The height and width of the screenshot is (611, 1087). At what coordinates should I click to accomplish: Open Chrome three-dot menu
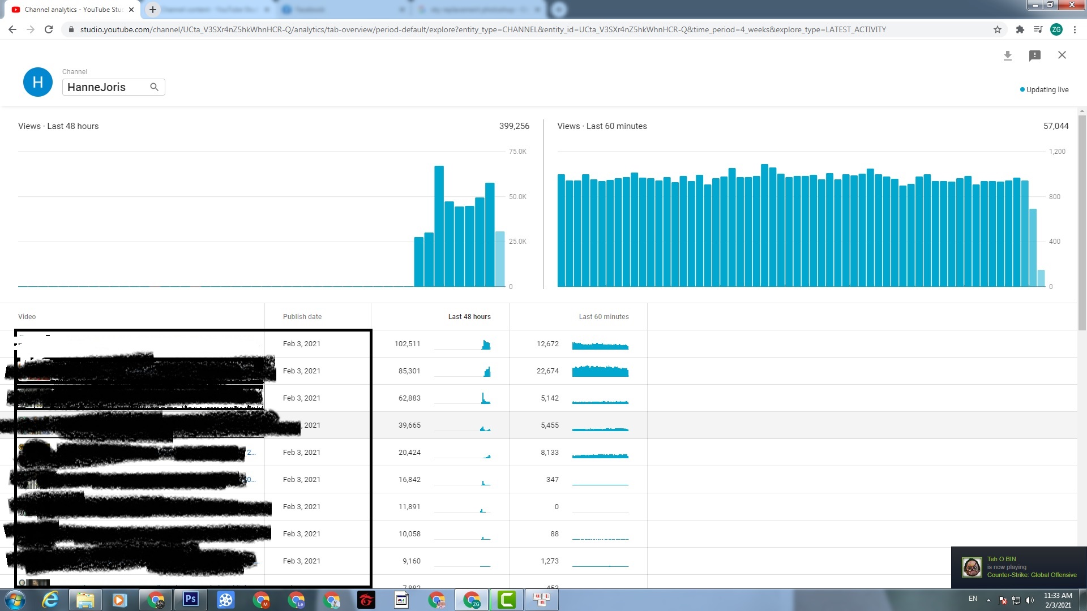(1075, 29)
